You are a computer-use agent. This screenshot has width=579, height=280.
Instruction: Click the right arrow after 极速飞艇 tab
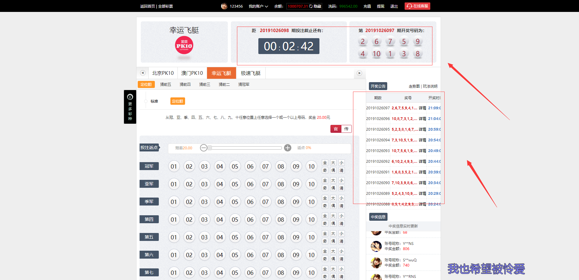359,73
